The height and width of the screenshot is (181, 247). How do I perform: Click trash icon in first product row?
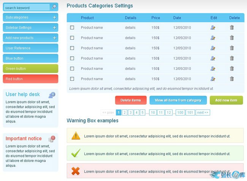[x=232, y=27]
